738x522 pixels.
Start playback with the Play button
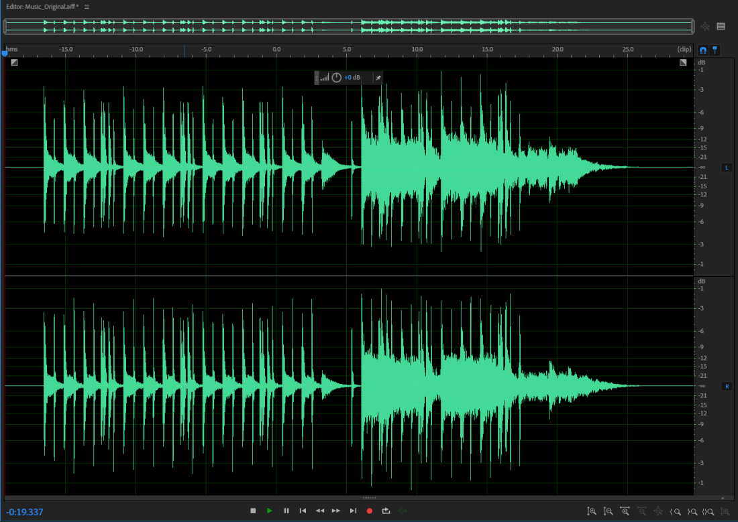click(x=270, y=511)
